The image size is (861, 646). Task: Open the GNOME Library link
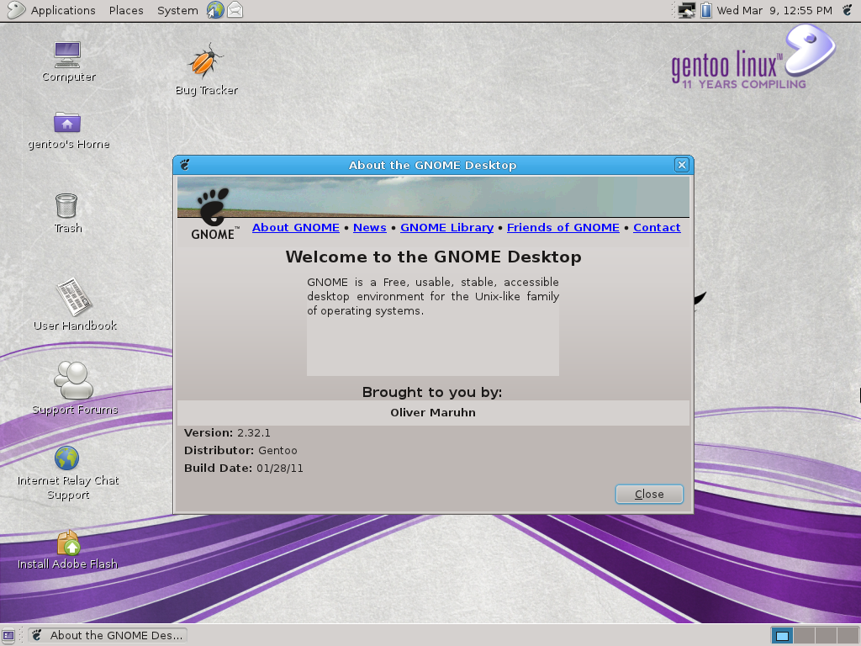point(446,227)
